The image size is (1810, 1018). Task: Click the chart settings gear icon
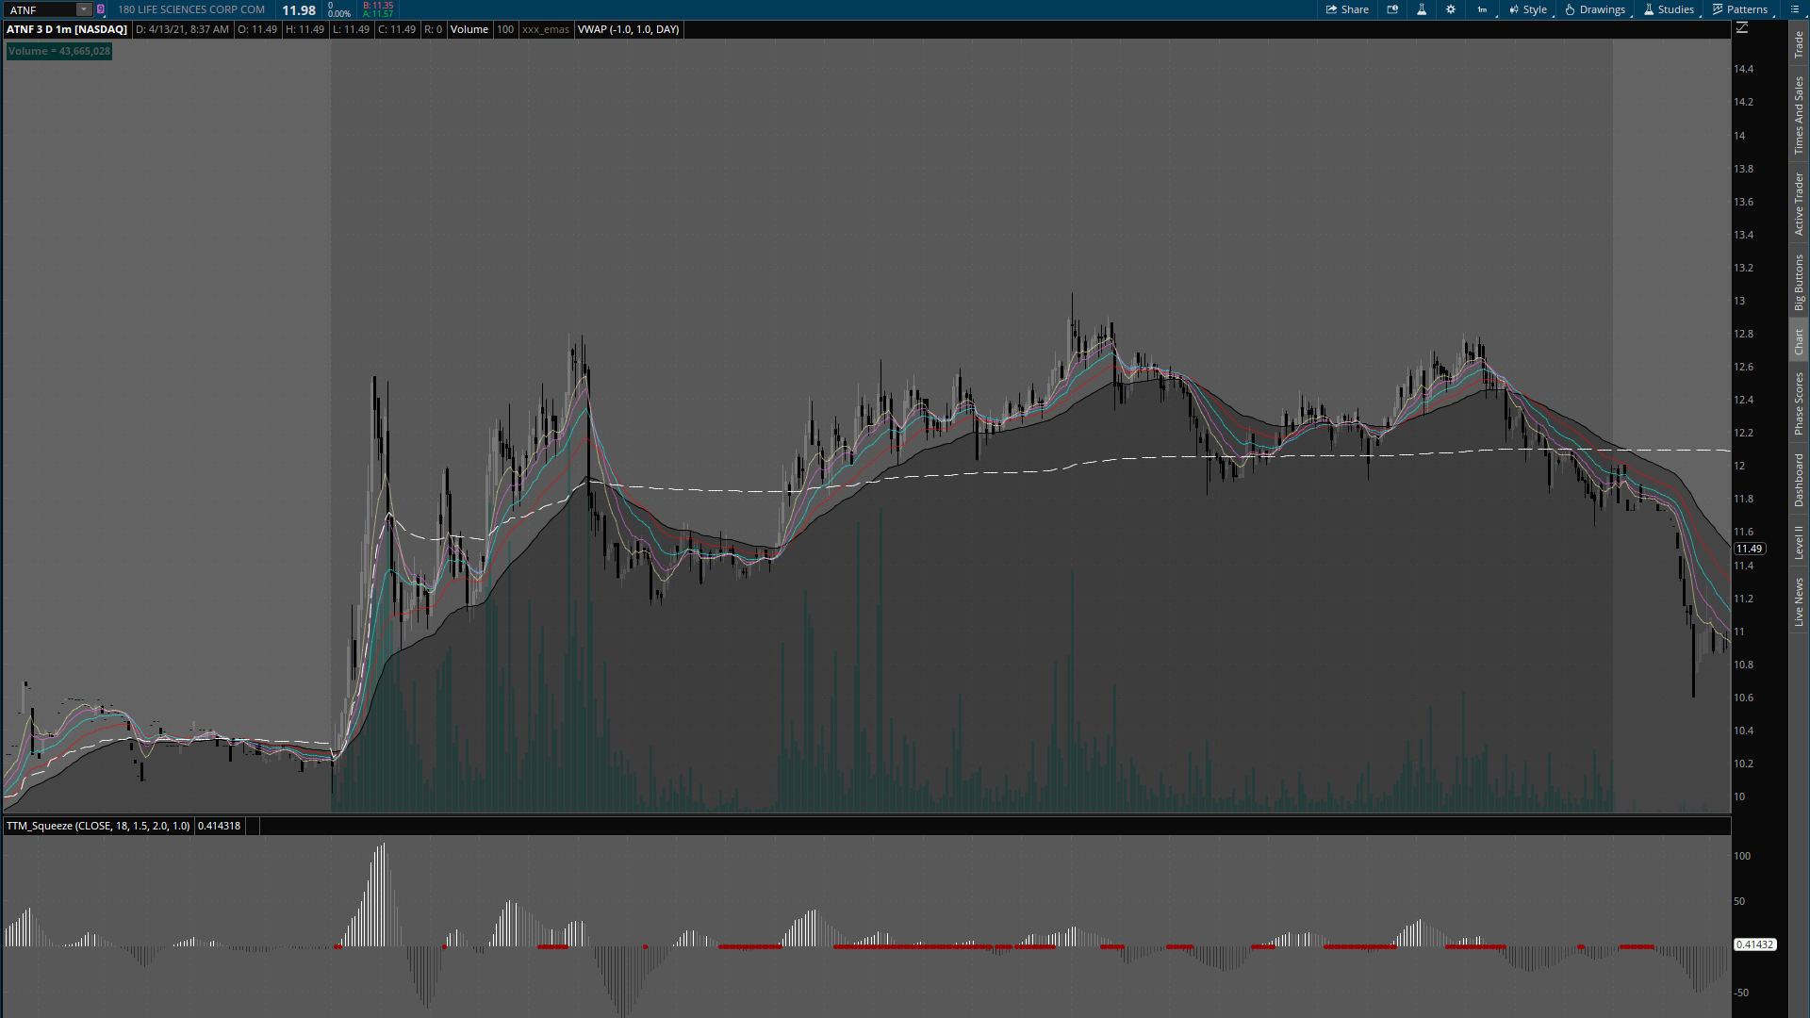(x=1451, y=9)
